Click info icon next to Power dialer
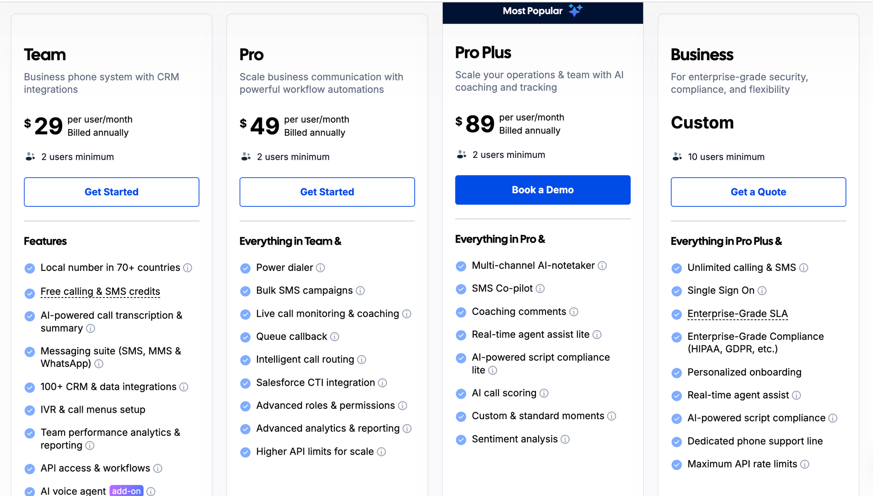Viewport: 873px width, 496px height. click(x=320, y=268)
